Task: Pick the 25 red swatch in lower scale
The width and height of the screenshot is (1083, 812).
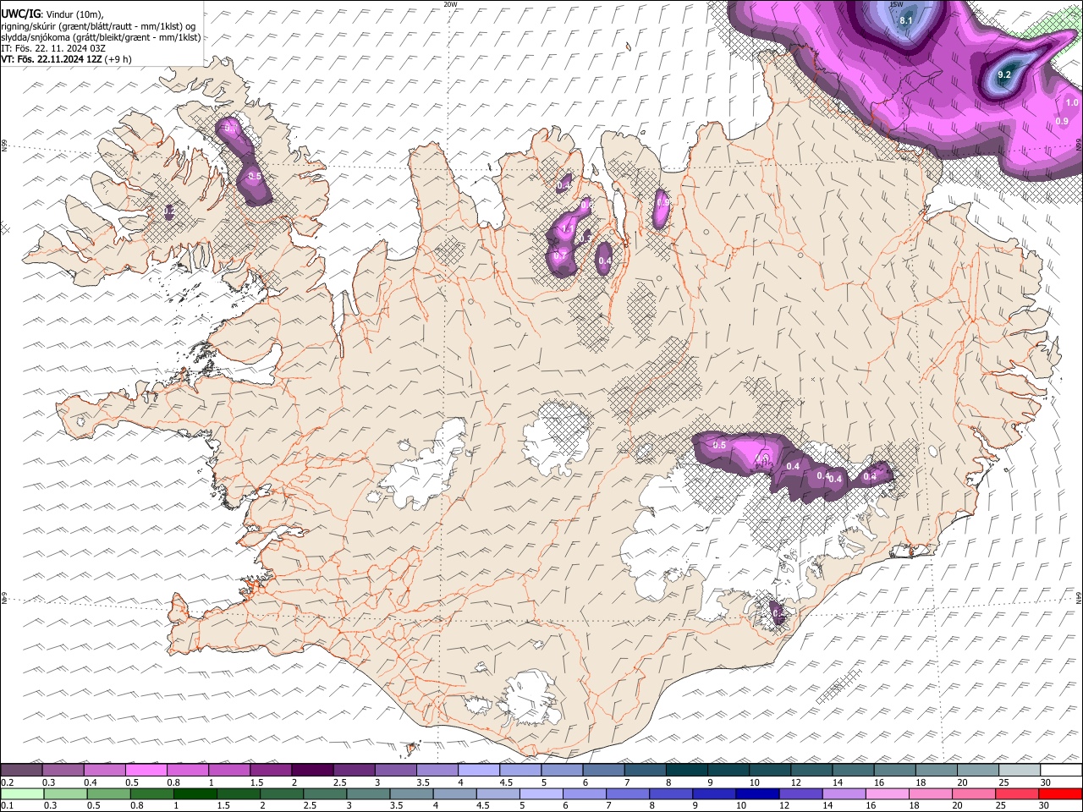Action: point(1015,793)
